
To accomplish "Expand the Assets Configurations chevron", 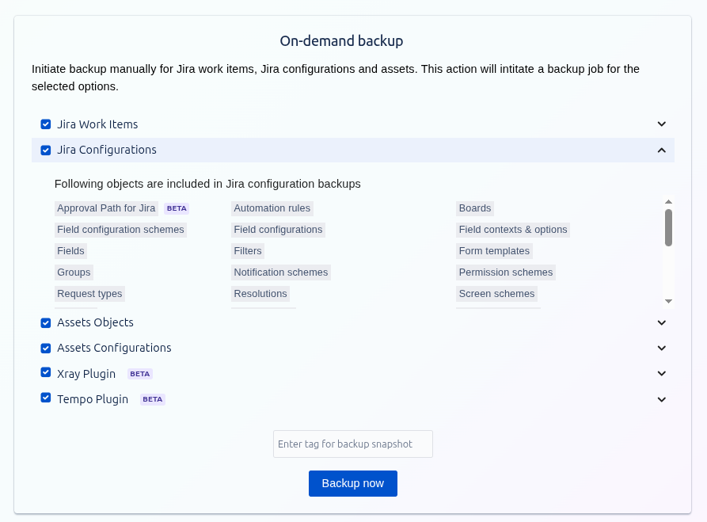I will point(662,348).
